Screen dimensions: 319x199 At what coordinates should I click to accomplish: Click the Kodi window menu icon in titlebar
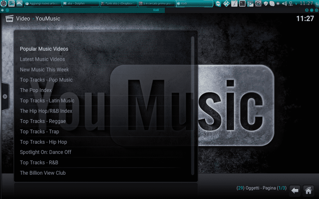tap(2, 10)
